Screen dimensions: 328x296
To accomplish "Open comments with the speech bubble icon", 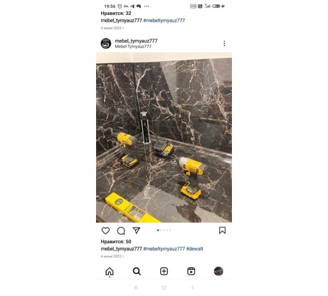I will coord(121,230).
